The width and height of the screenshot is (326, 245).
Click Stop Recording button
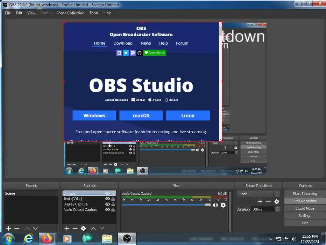(305, 201)
